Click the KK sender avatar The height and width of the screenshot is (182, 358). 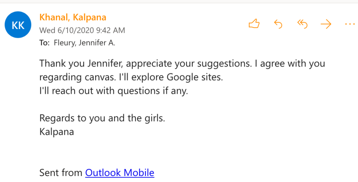coord(18,24)
